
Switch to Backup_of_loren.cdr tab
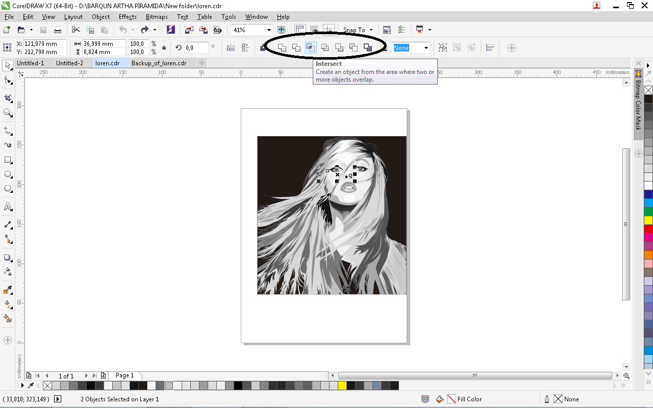(x=159, y=63)
